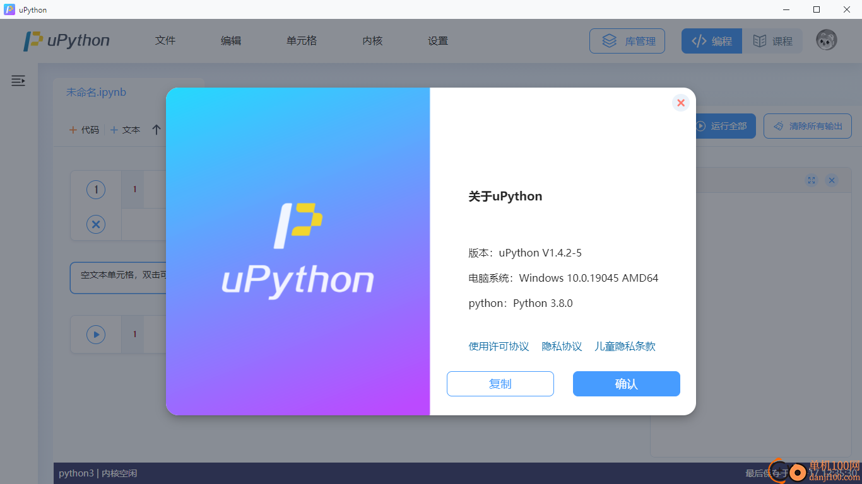Open the 单元格 menu
This screenshot has height=484, width=862.
coord(302,41)
